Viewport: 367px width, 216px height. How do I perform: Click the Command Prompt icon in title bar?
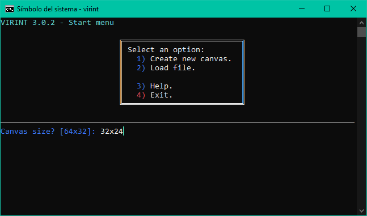10,9
